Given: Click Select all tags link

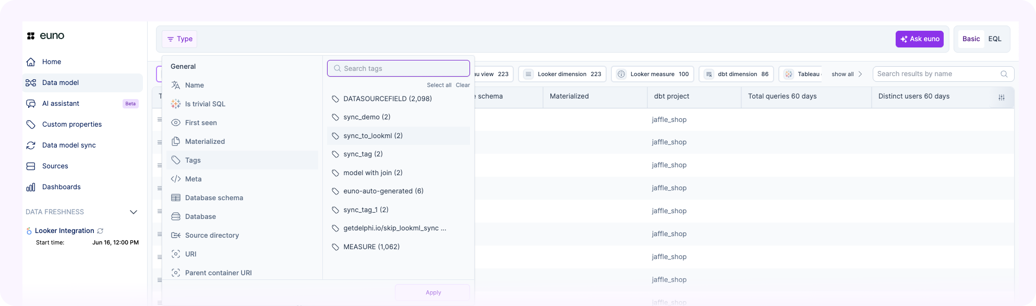Looking at the screenshot, I should point(439,85).
